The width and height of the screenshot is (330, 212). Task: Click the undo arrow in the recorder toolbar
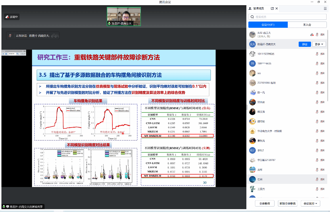17,54
